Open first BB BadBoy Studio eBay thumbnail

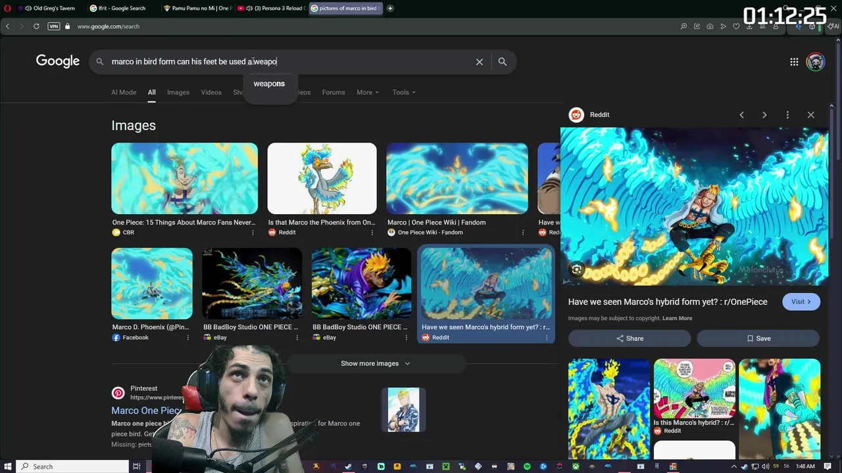click(252, 283)
